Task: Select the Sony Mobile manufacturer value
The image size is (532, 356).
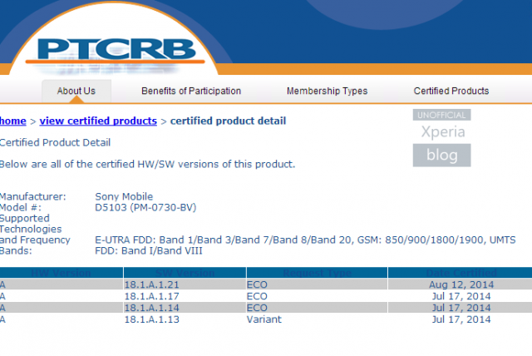Action: coord(124,196)
